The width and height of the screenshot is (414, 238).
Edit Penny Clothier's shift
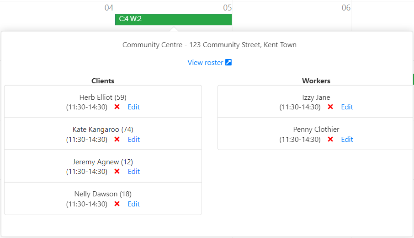[347, 139]
